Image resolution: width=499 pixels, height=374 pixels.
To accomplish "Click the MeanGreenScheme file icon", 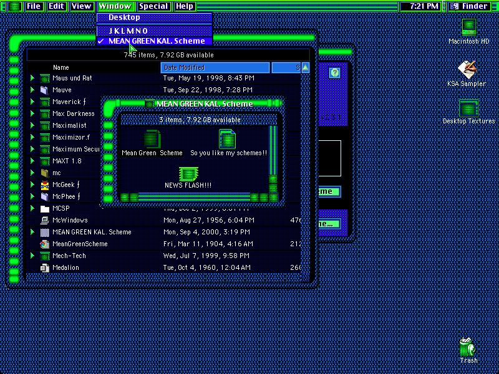I will (44, 244).
